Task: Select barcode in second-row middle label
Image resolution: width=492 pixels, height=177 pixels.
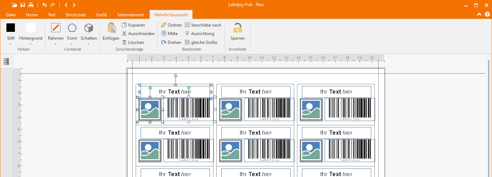Action: click(269, 151)
